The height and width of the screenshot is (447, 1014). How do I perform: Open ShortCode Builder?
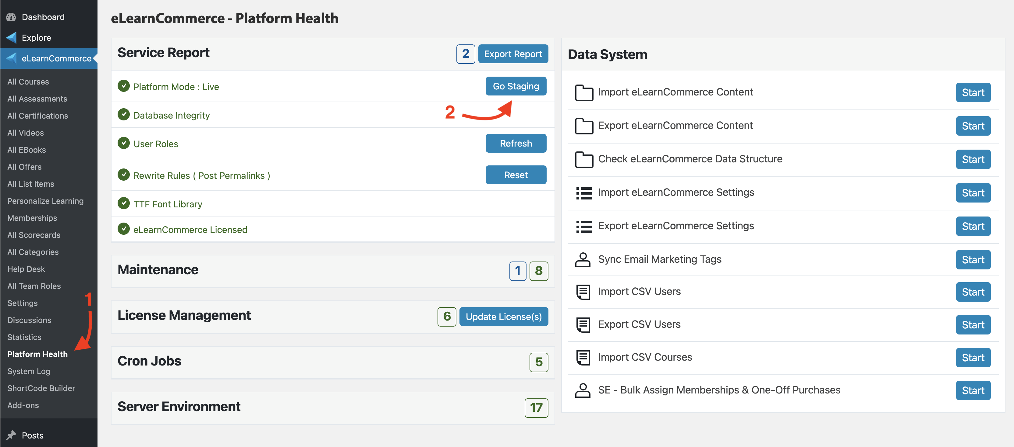41,388
